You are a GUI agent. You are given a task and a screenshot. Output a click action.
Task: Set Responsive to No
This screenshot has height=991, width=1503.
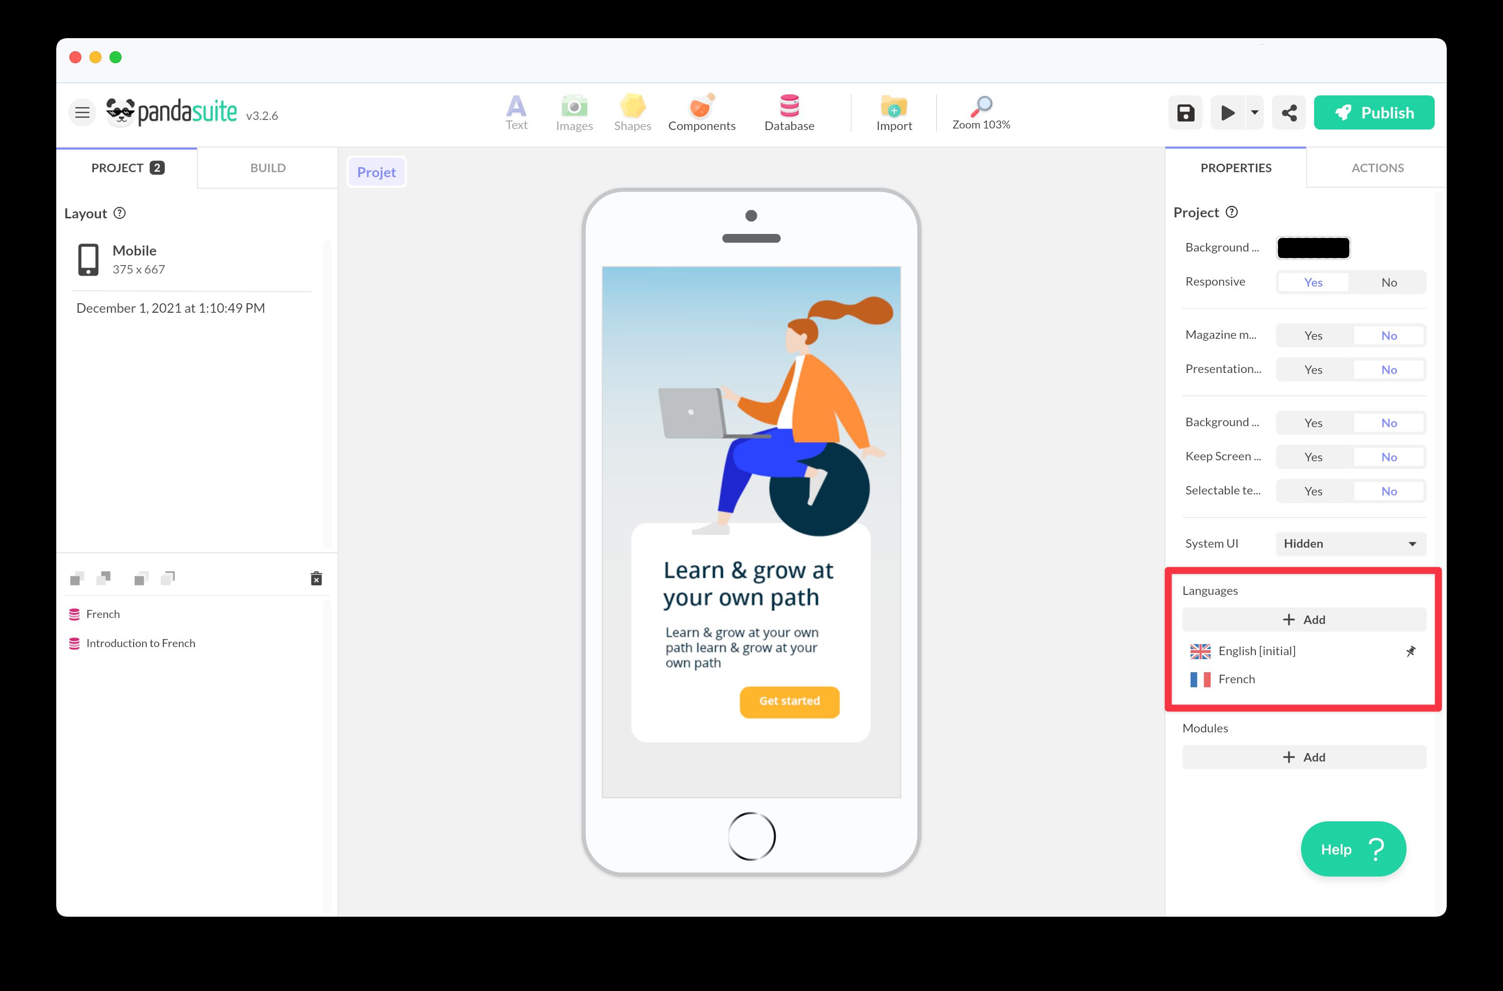(x=1388, y=283)
